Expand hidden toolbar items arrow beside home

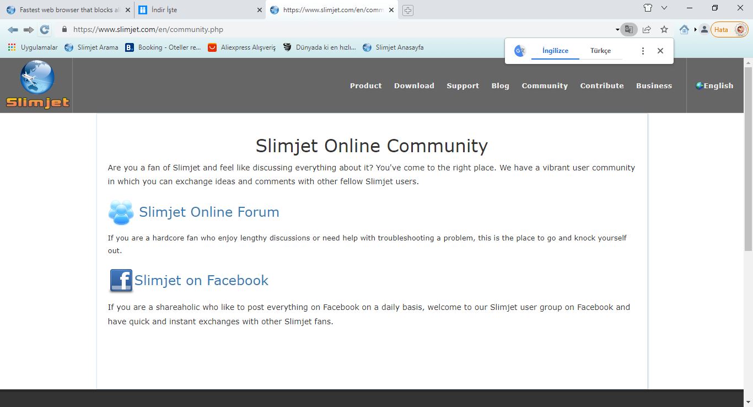click(695, 30)
